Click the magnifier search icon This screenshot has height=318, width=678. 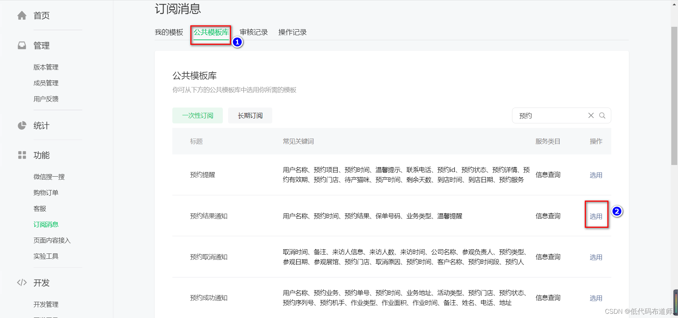(x=602, y=115)
